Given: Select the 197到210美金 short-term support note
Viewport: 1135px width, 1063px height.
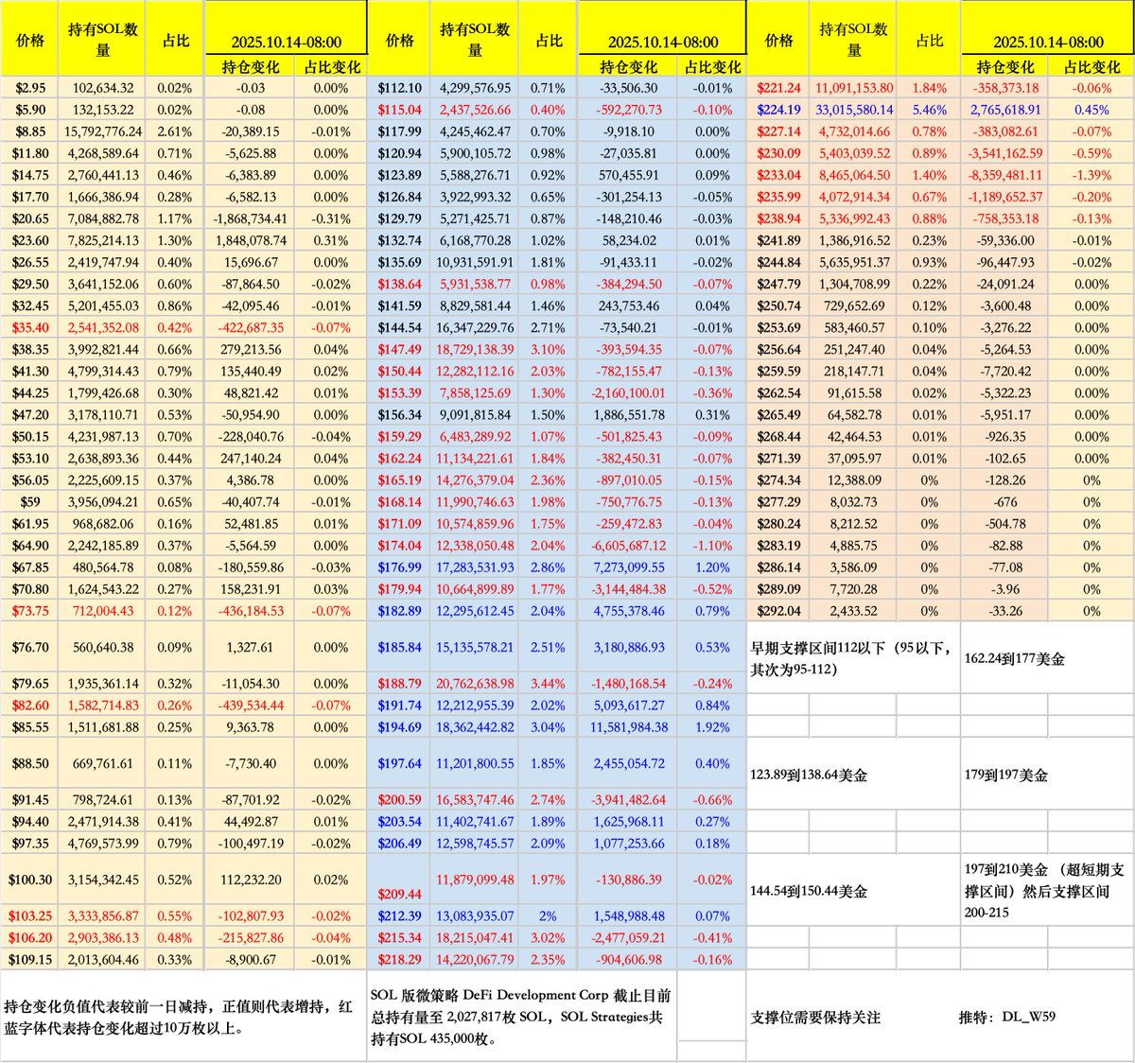Looking at the screenshot, I should (1047, 890).
